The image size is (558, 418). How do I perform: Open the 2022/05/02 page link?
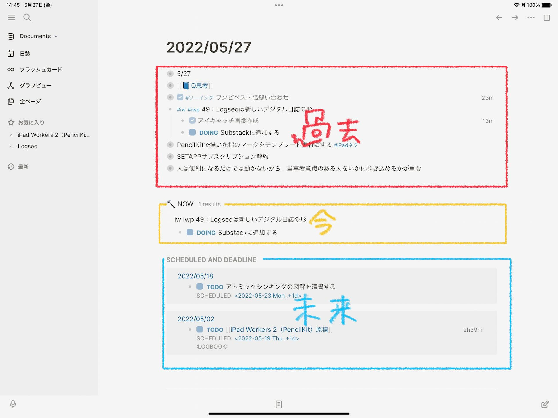coord(196,319)
